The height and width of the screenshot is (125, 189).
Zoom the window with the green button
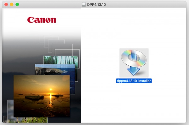coord(17,5)
